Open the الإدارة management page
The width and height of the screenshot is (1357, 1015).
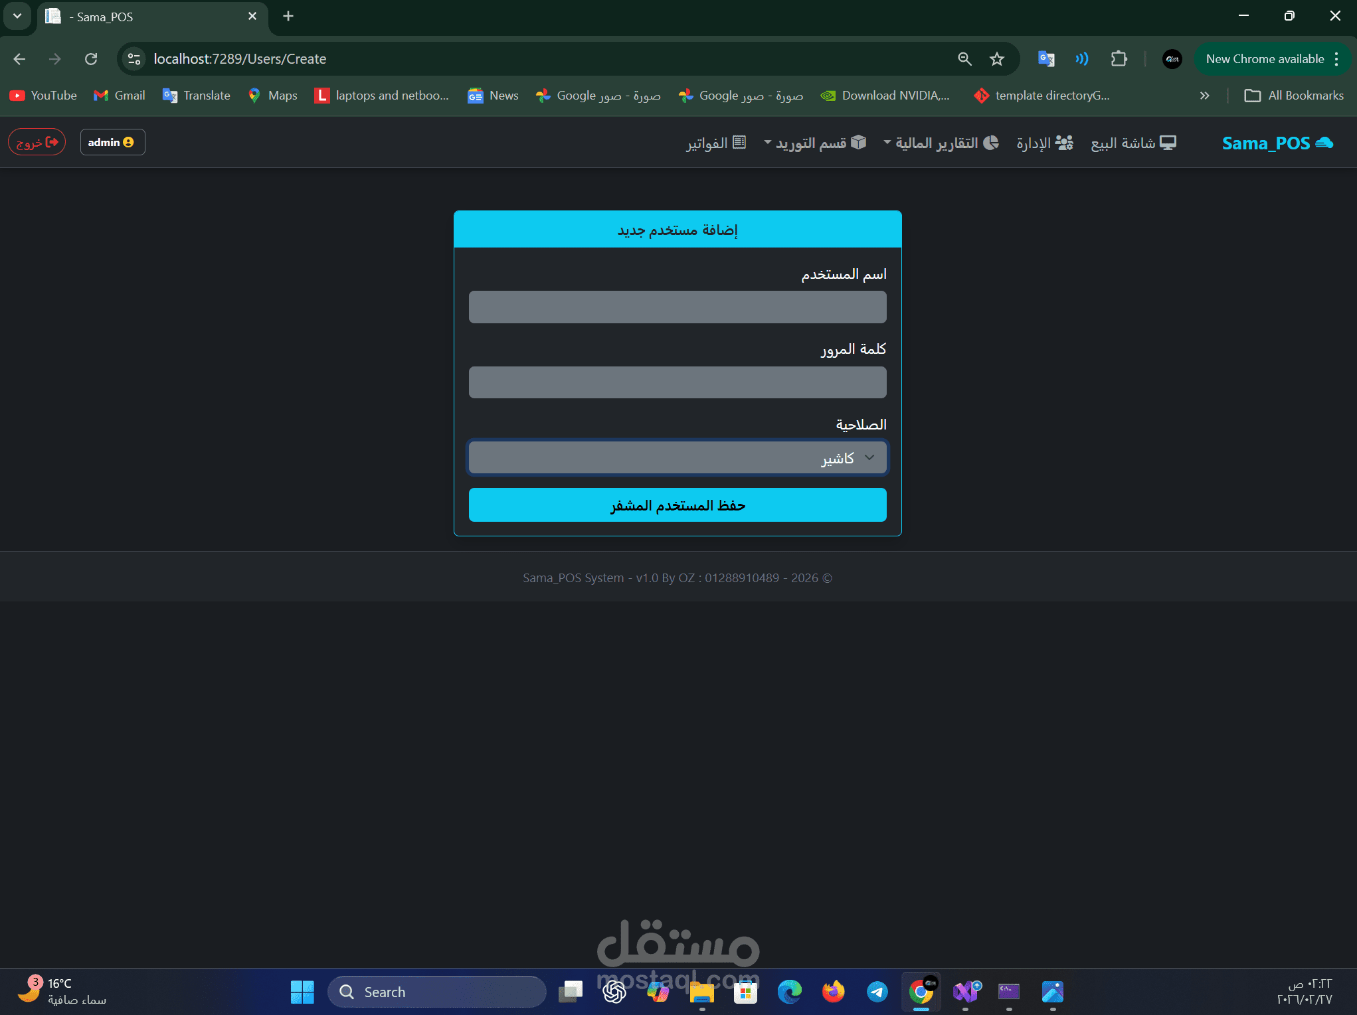1044,143
